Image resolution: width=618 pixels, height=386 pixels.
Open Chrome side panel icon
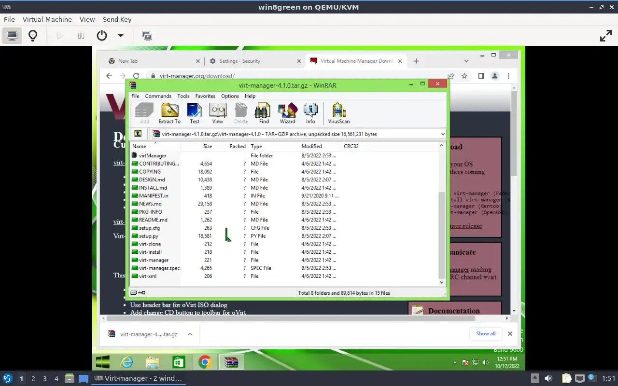click(481, 76)
